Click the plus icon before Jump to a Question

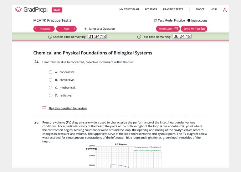[85, 29]
